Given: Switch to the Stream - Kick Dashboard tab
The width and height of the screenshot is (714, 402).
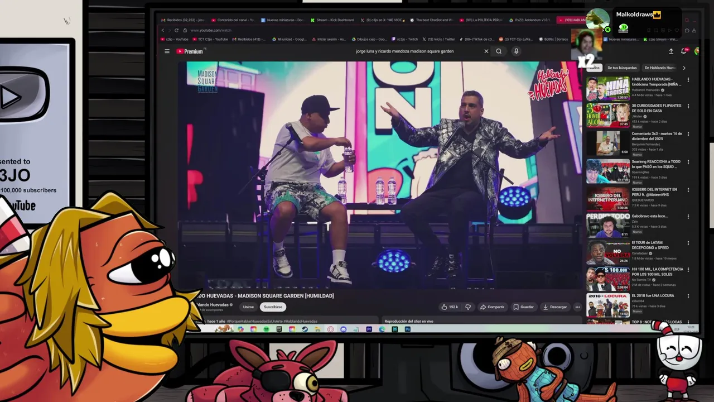Looking at the screenshot, I should 332,20.
